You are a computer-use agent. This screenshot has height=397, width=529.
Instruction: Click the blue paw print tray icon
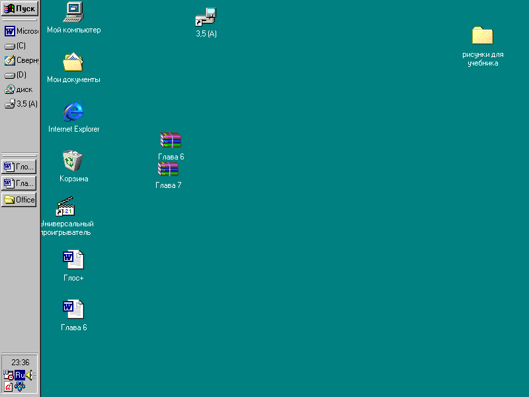pyautogui.click(x=20, y=386)
